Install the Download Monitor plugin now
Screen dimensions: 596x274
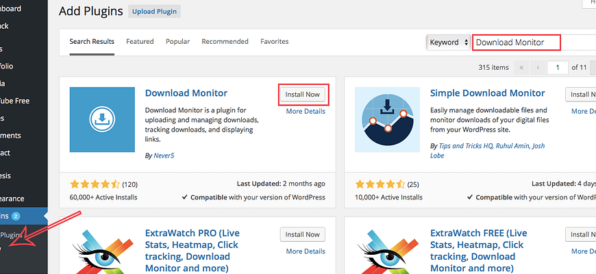point(303,95)
